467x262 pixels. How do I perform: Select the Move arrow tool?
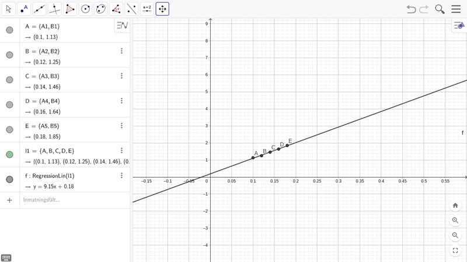pos(8,9)
